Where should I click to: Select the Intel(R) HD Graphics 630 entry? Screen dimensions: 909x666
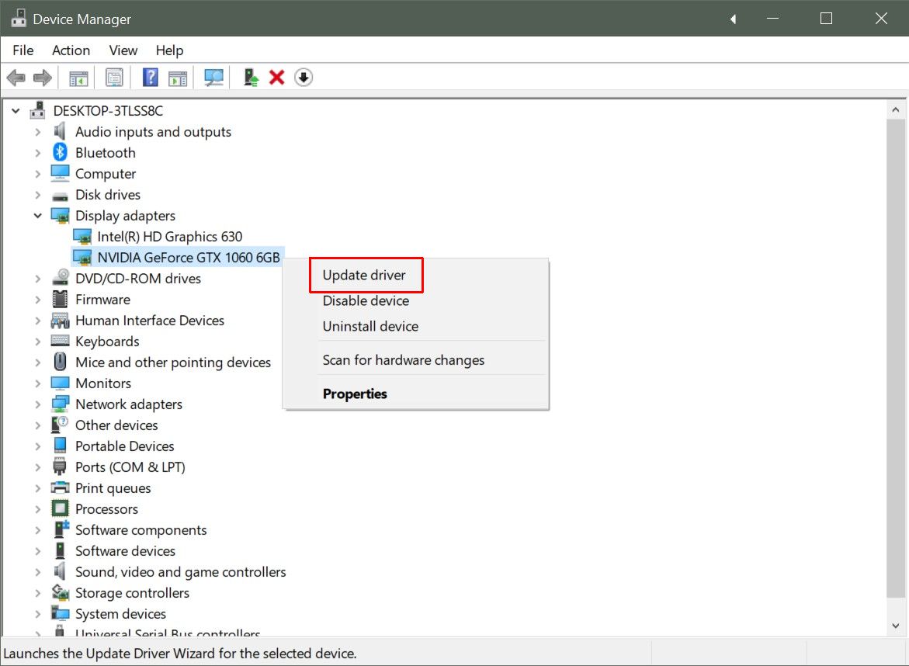[x=170, y=237]
